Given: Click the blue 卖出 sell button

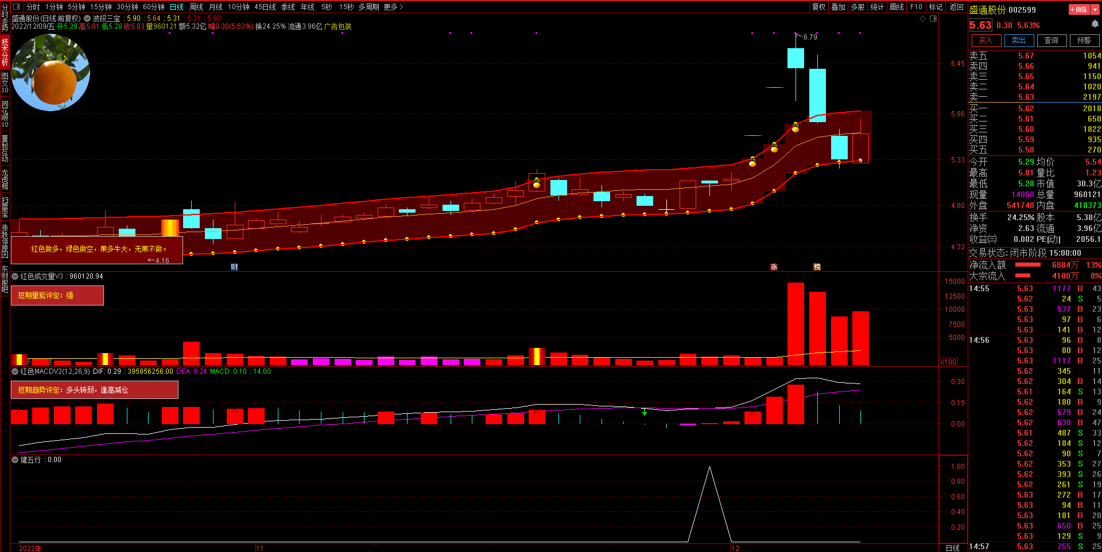Looking at the screenshot, I should (1019, 40).
